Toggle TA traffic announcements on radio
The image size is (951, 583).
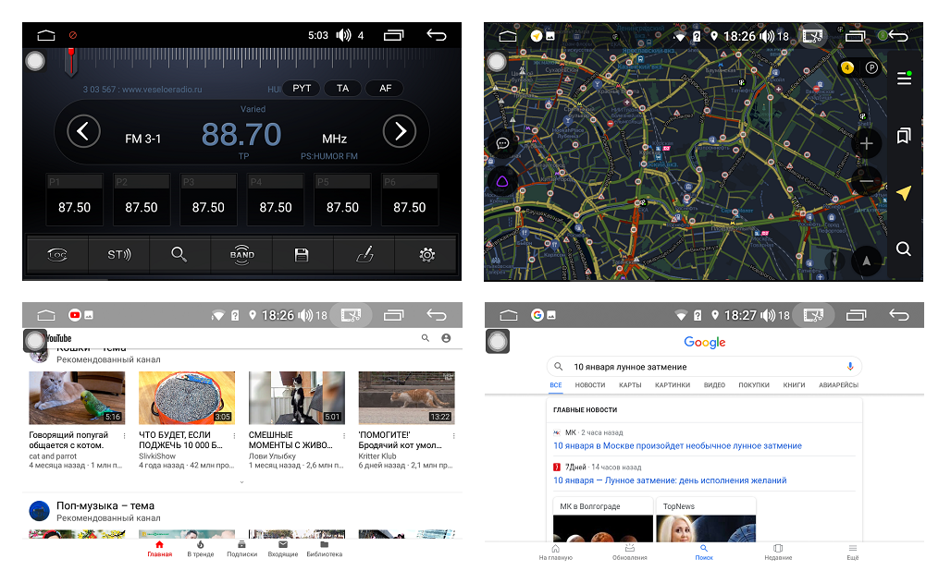(342, 89)
